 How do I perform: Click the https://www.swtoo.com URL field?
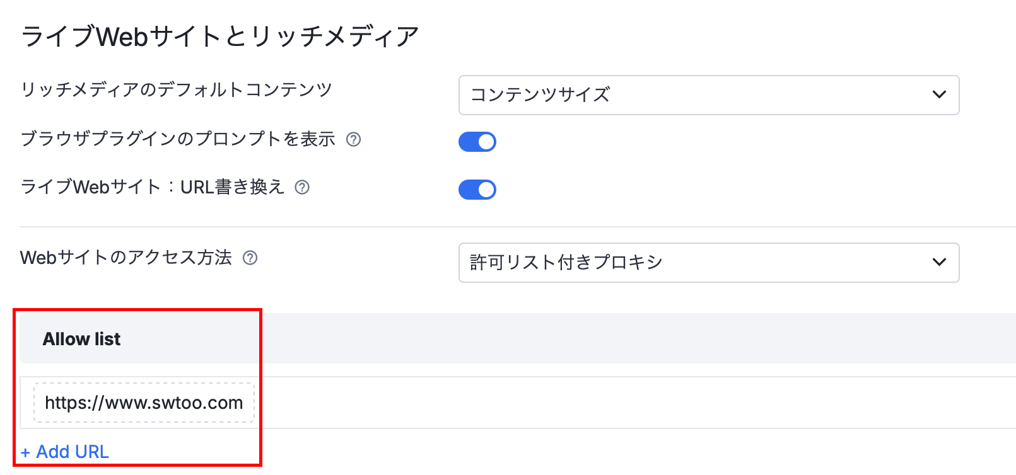[144, 403]
